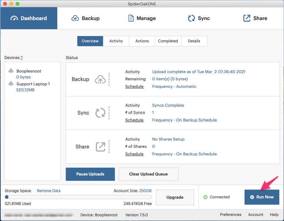Click the 250GB account size link
Image resolution: width=284 pixels, height=221 pixels.
pos(145,191)
